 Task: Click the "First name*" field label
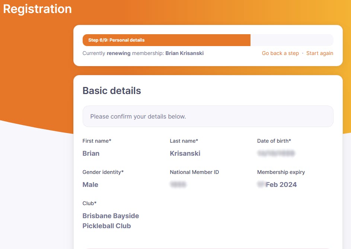click(97, 141)
